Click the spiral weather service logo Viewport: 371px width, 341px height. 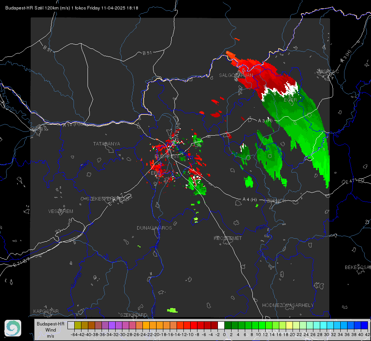(x=13, y=328)
